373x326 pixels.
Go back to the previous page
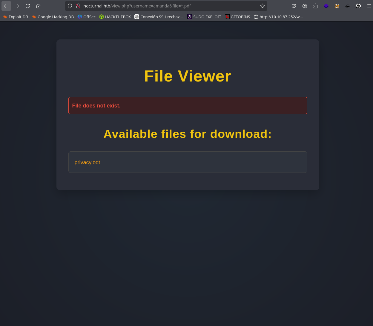6,6
